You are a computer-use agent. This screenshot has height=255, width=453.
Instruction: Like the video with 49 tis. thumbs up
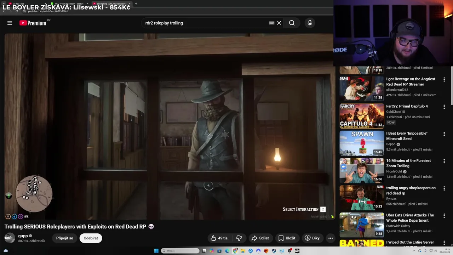click(x=219, y=238)
